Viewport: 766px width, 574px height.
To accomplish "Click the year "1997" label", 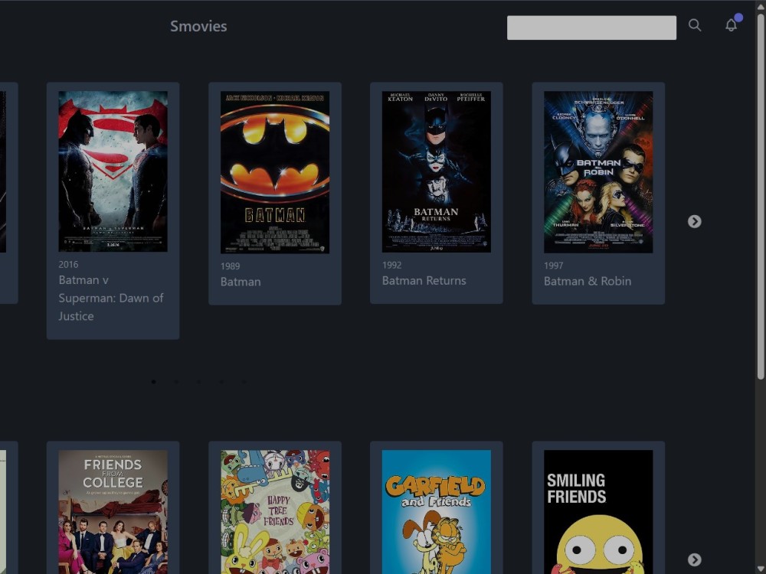I will (554, 266).
